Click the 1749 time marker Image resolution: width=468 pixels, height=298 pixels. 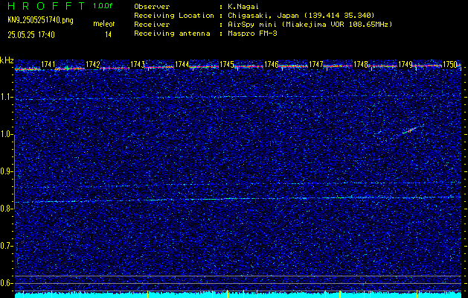point(405,64)
